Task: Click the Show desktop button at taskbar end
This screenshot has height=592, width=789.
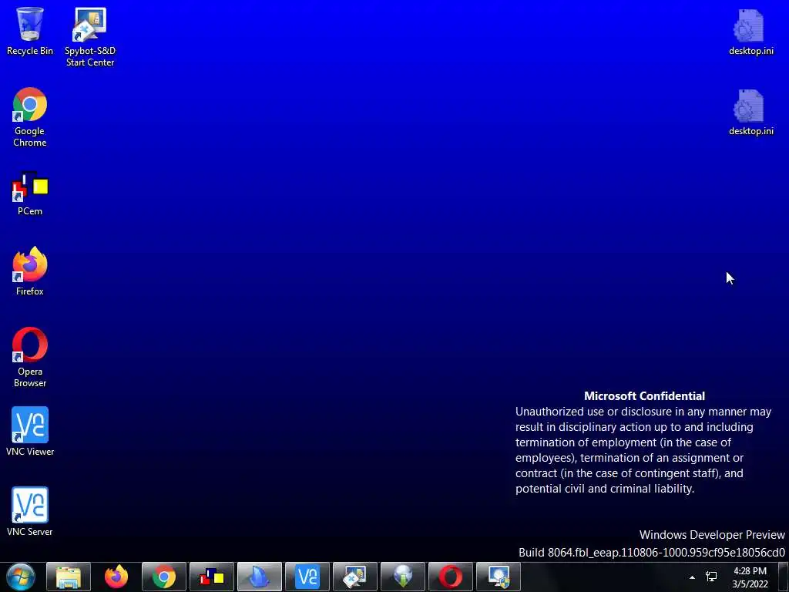Action: (784, 577)
